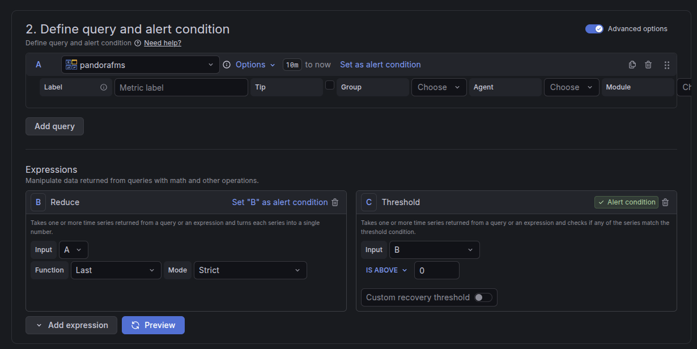Open the Group Choose dropdown
The image size is (697, 349).
[439, 87]
